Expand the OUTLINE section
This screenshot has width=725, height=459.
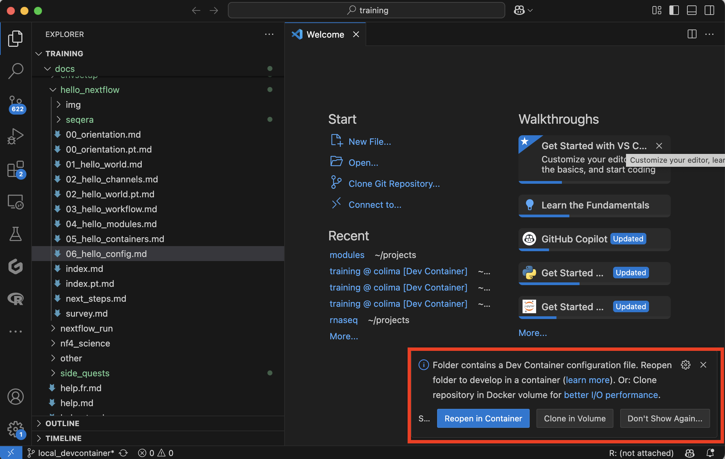(x=39, y=423)
